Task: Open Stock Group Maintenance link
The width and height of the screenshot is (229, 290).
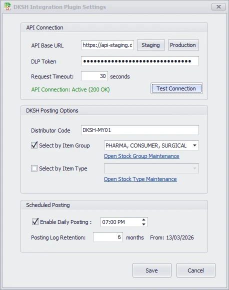Action: tap(141, 156)
